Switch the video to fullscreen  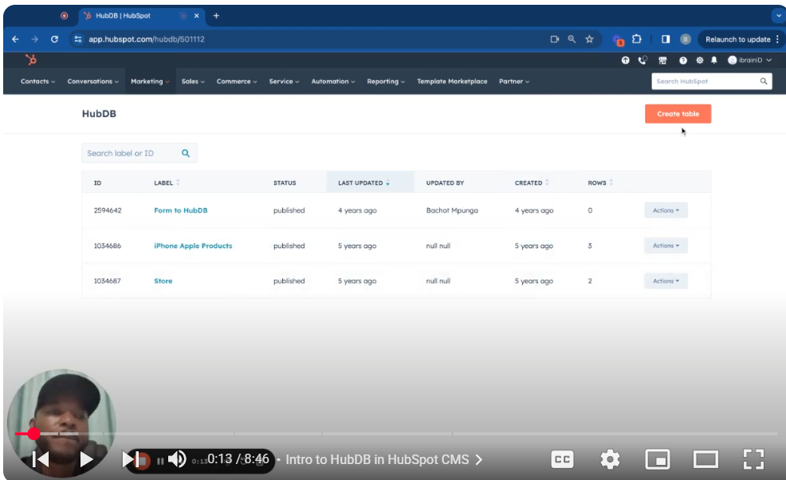(x=753, y=459)
